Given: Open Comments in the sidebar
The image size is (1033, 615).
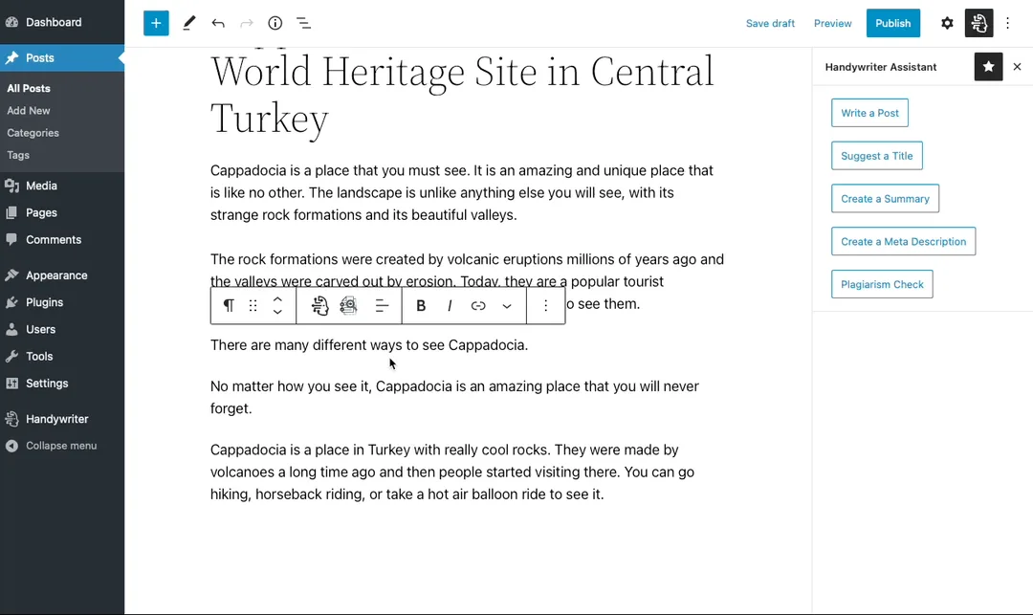Looking at the screenshot, I should tap(62, 240).
